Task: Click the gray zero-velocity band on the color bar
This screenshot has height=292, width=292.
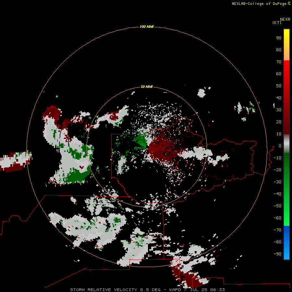Action: (286, 144)
